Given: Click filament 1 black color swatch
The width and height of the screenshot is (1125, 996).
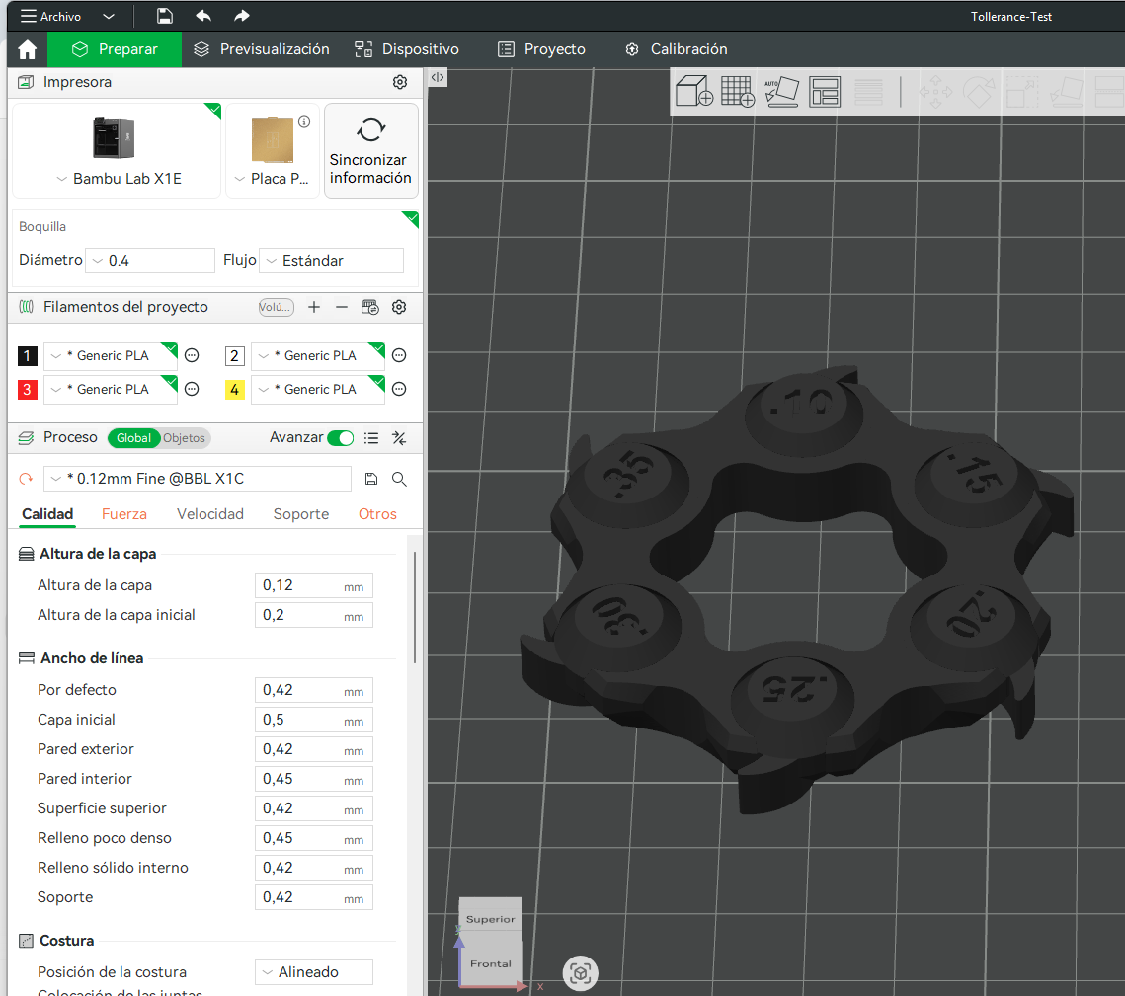Looking at the screenshot, I should point(28,355).
